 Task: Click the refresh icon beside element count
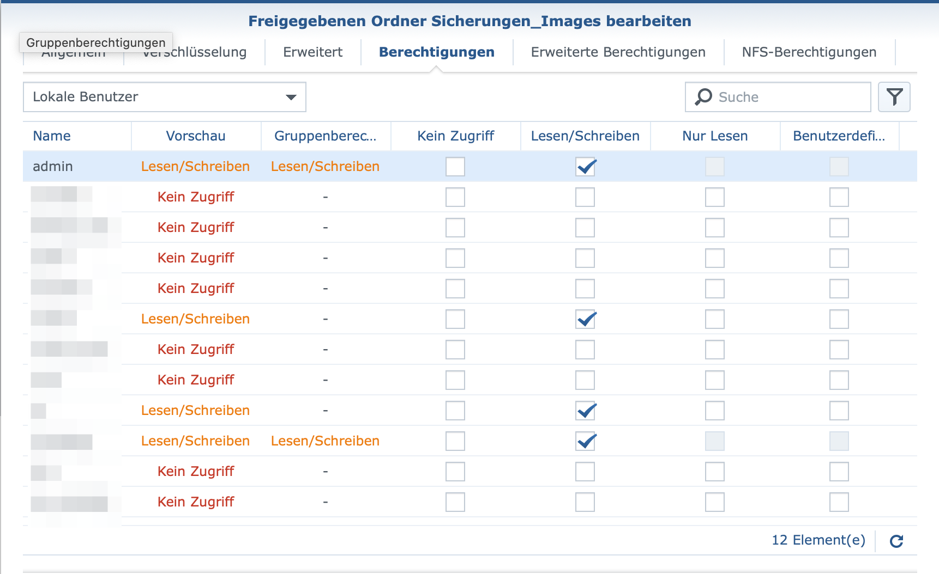coord(896,541)
